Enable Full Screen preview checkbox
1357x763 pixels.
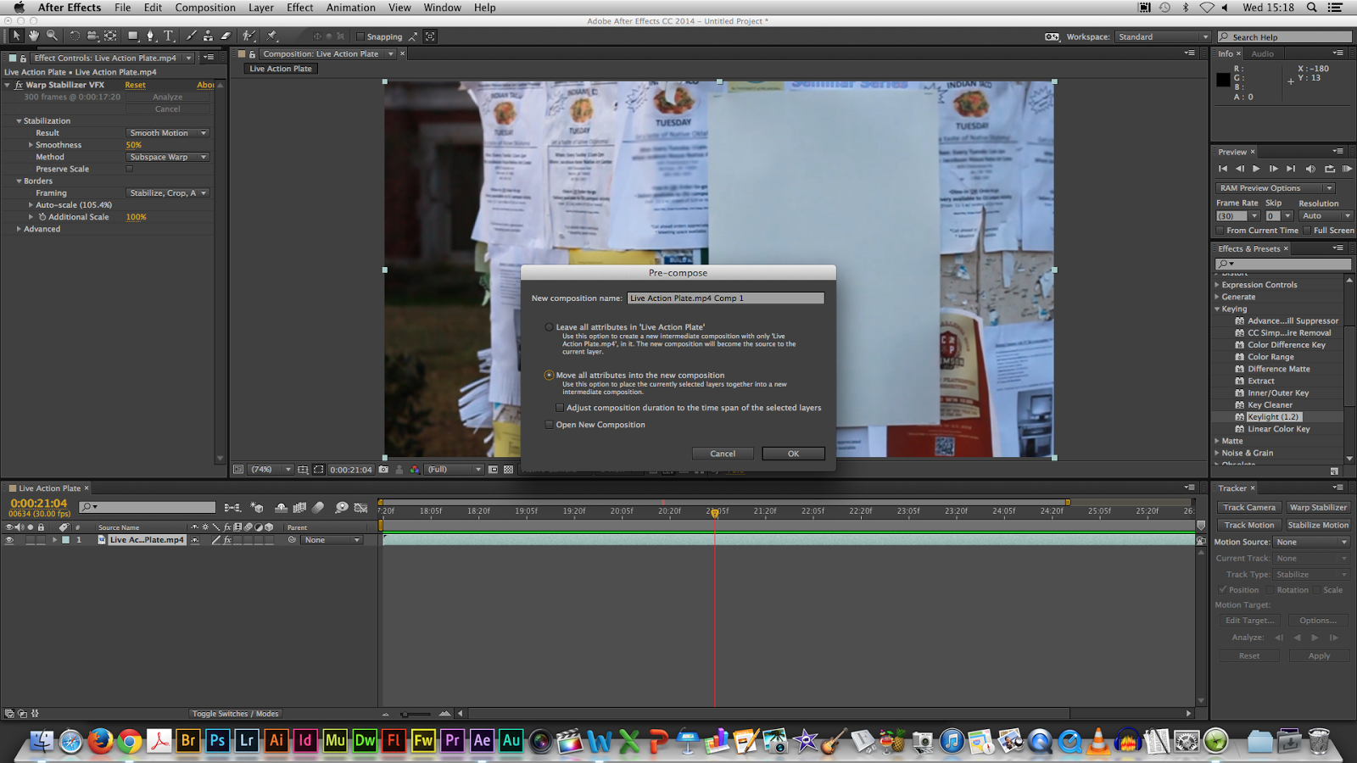1308,231
